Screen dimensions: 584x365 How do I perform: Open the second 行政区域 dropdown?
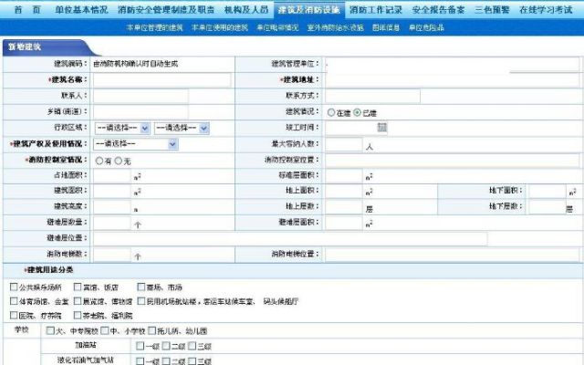pos(182,128)
